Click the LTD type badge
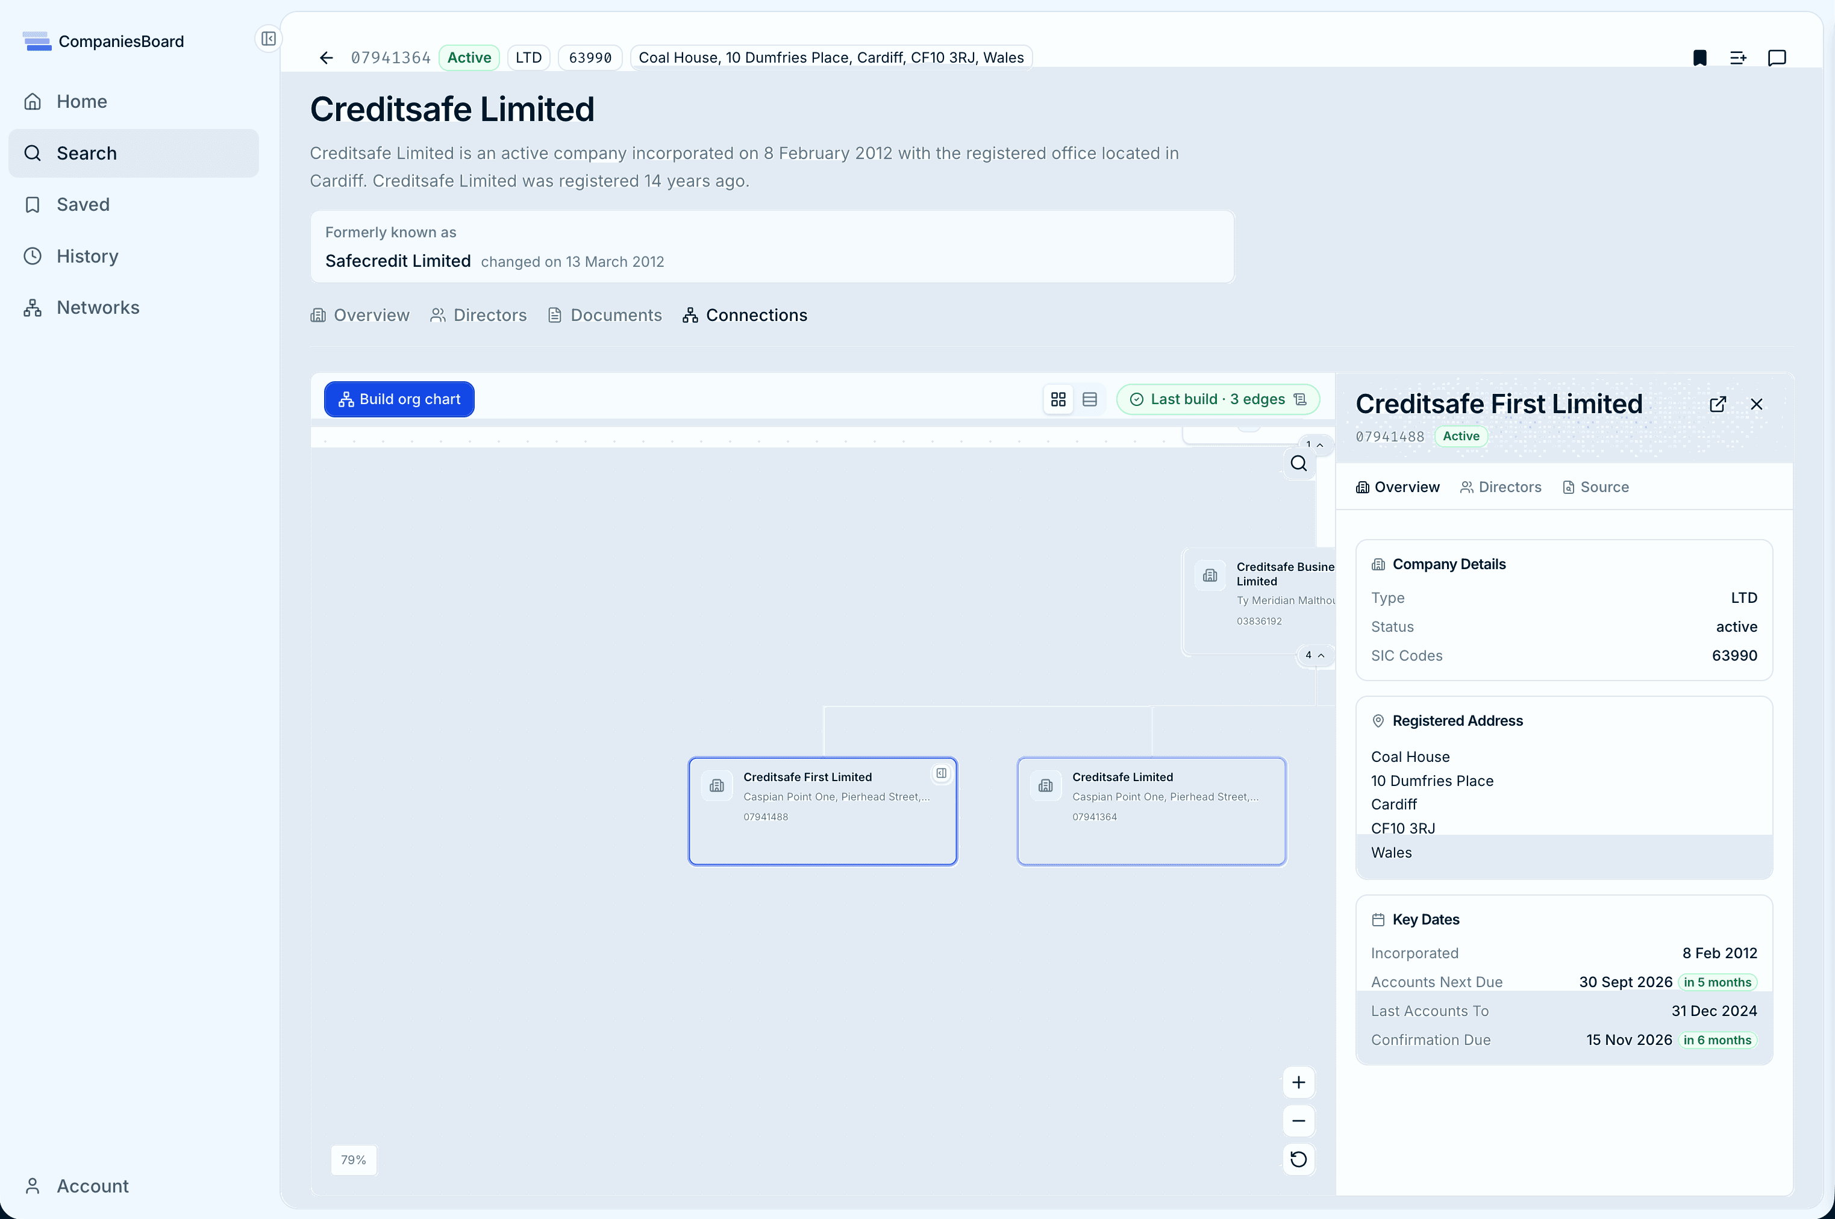1835x1219 pixels. tap(529, 58)
